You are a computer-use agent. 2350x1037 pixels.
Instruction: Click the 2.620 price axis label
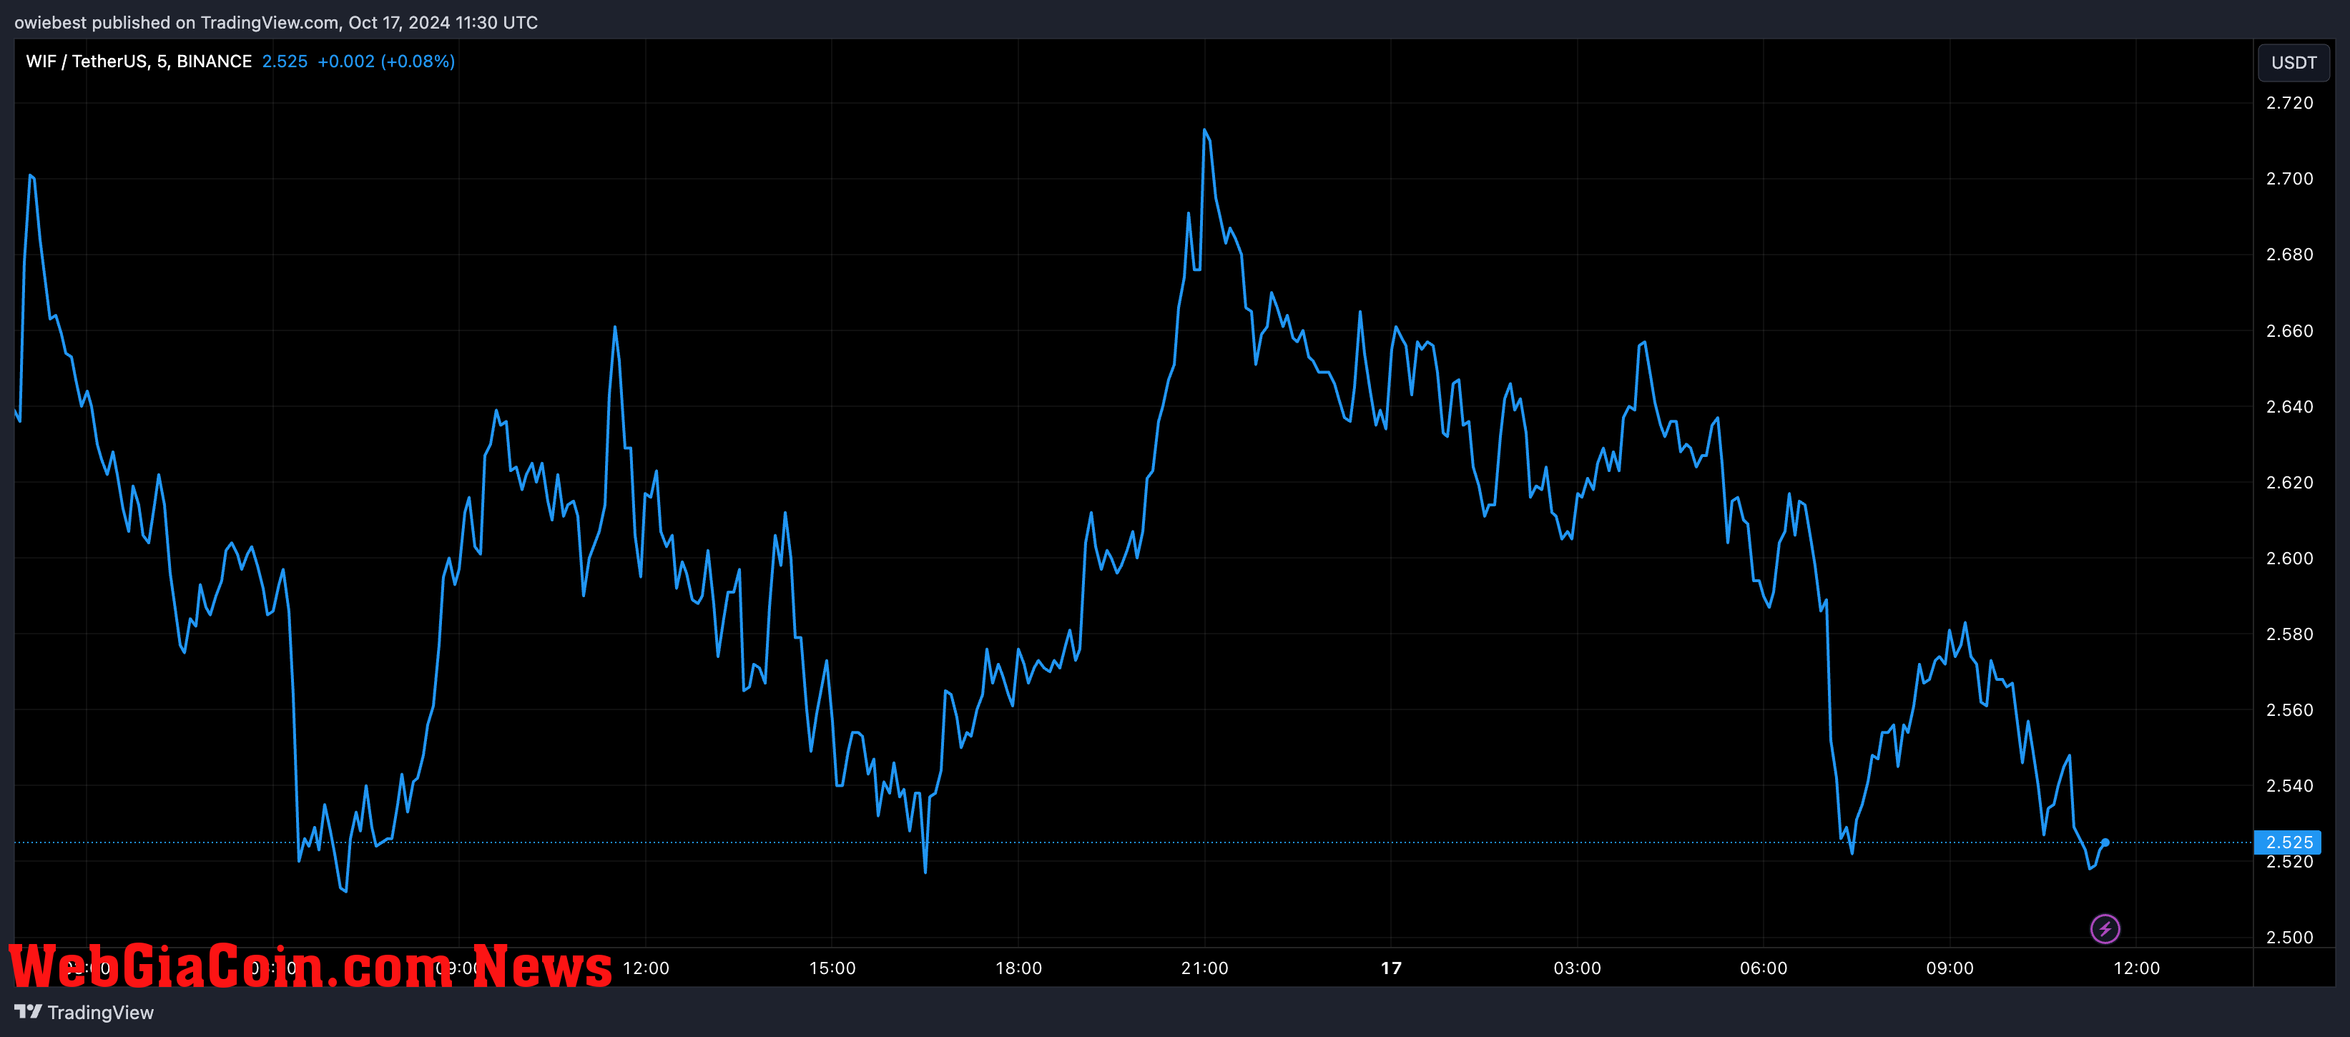pos(2290,483)
